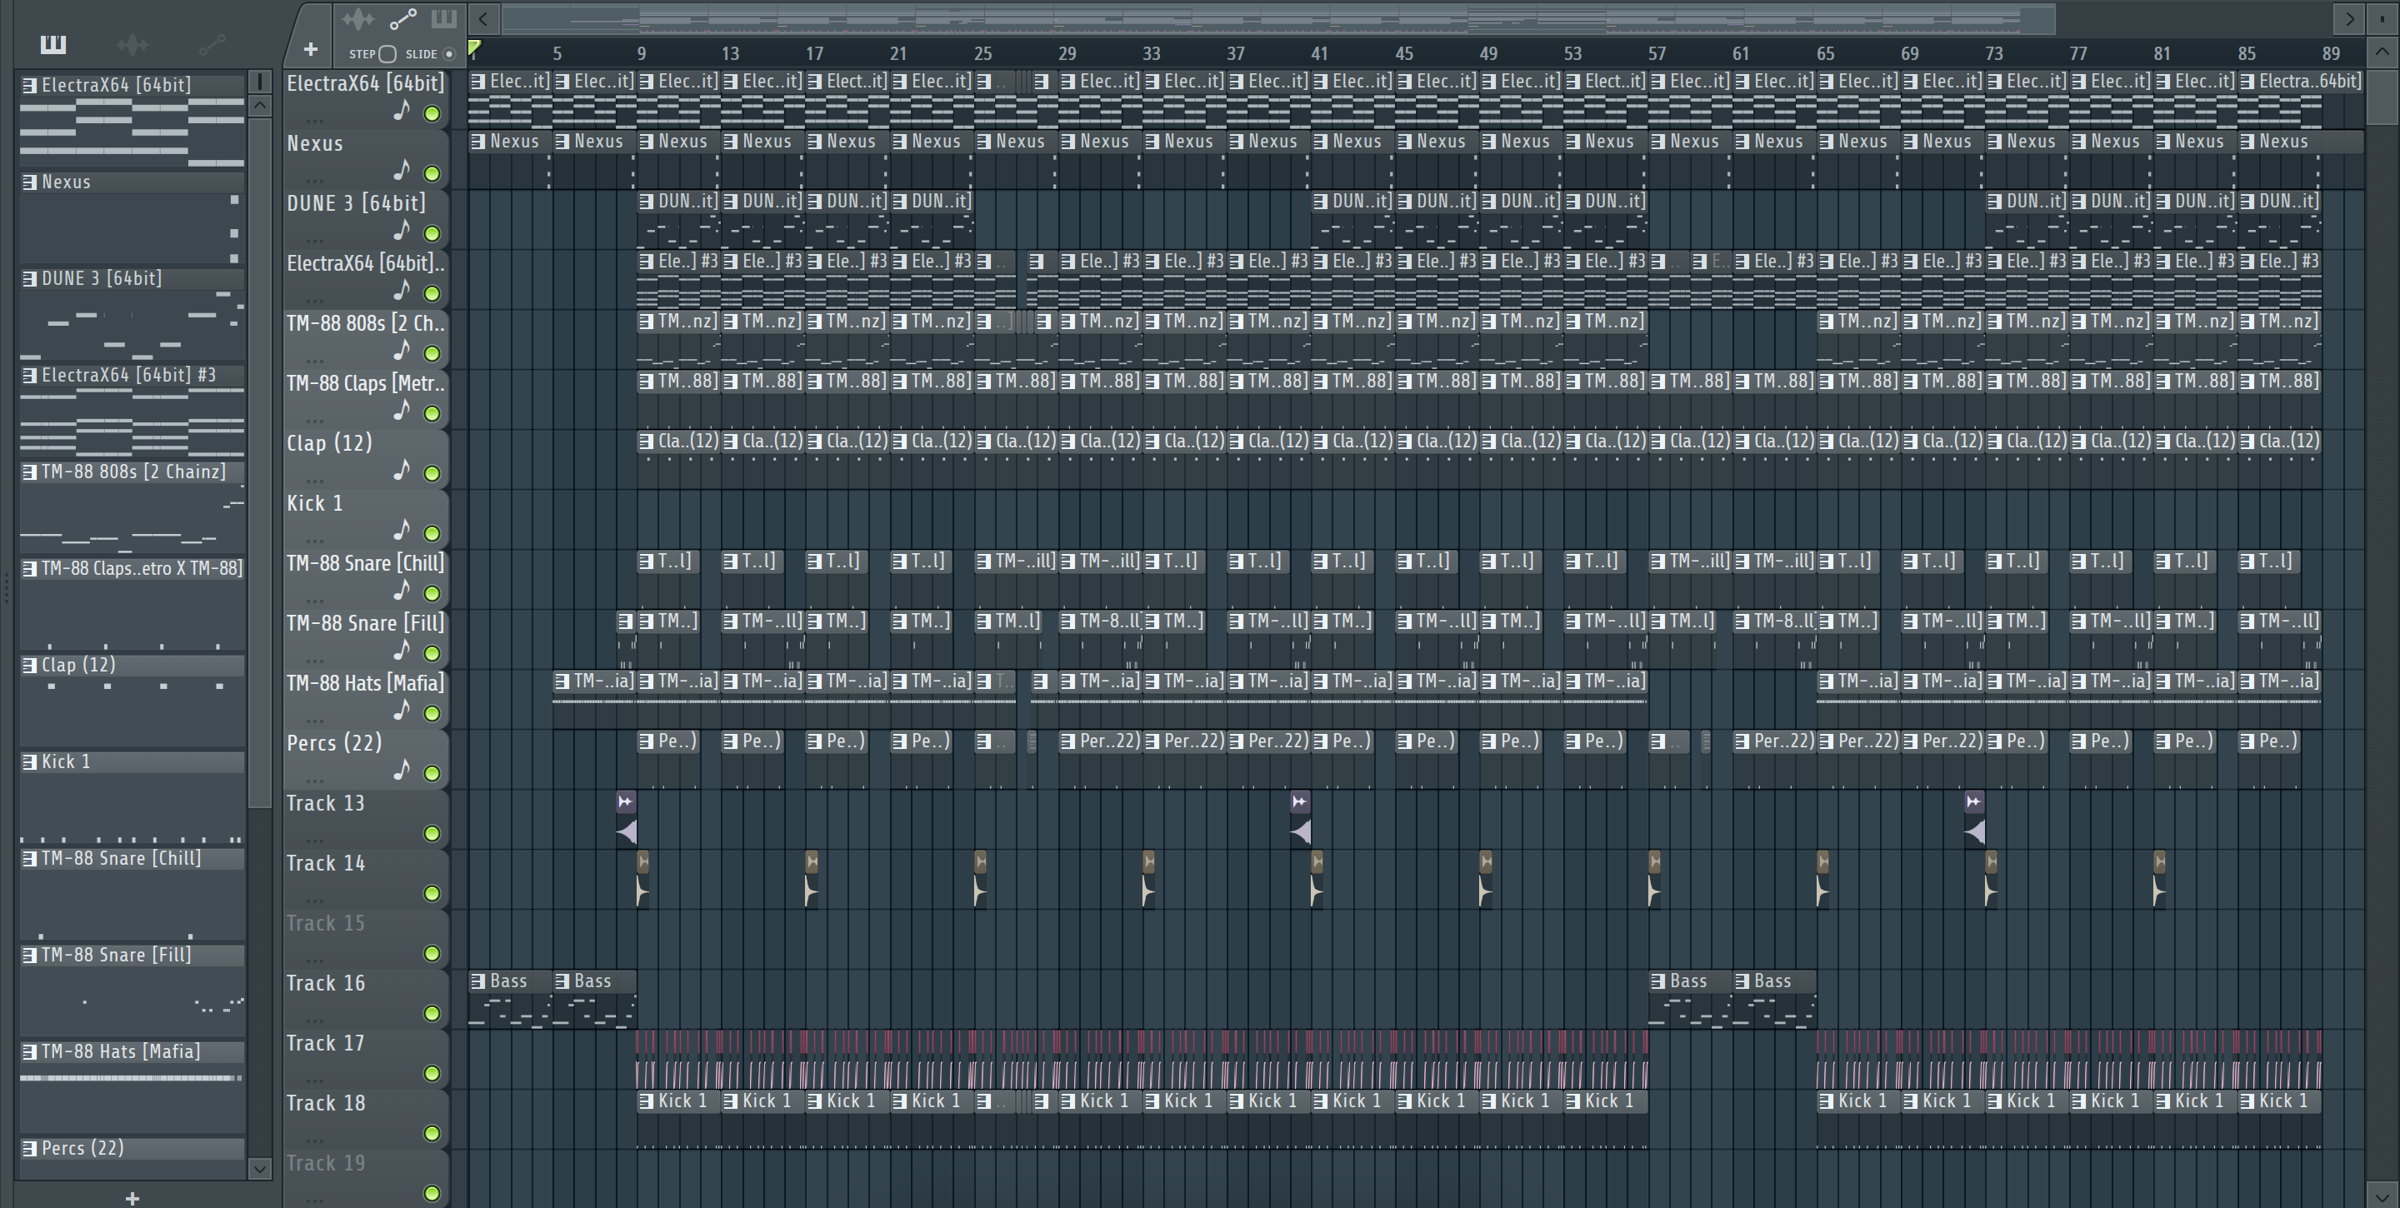
Task: Click the green playhead marker at bar 1
Action: point(474,48)
